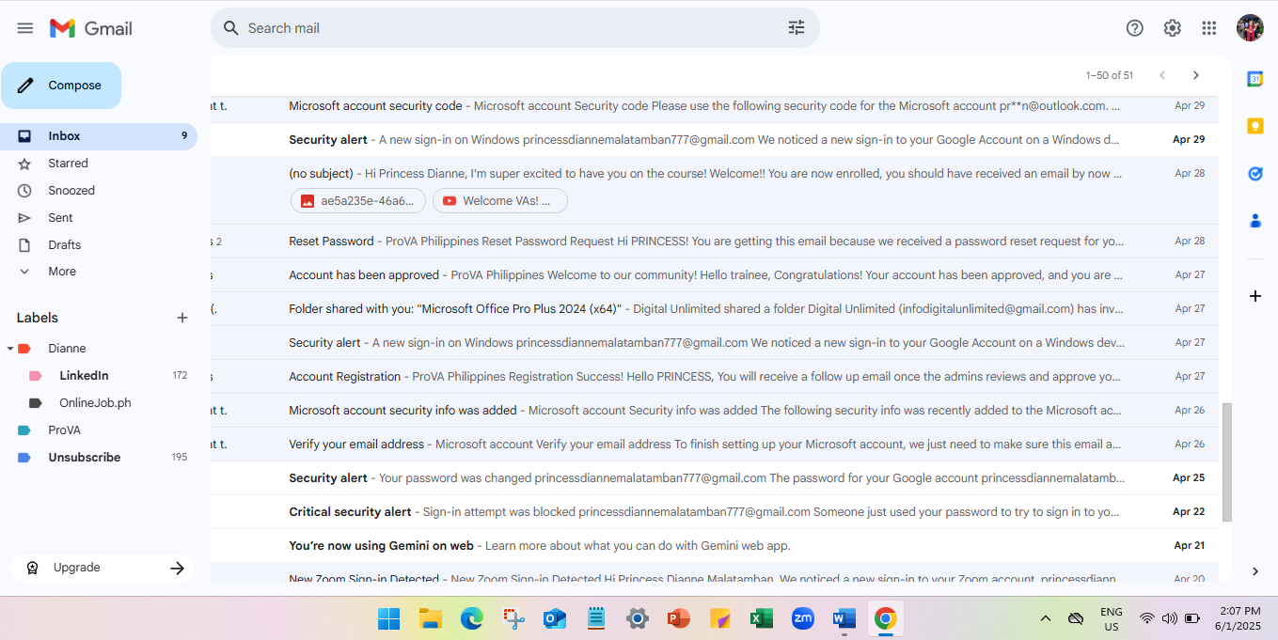Screen dimensions: 1278x640
Task: Open Gmail Support help icon
Action: coord(1134,28)
